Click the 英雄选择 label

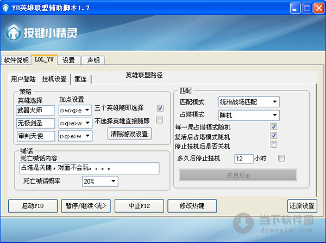(x=30, y=100)
